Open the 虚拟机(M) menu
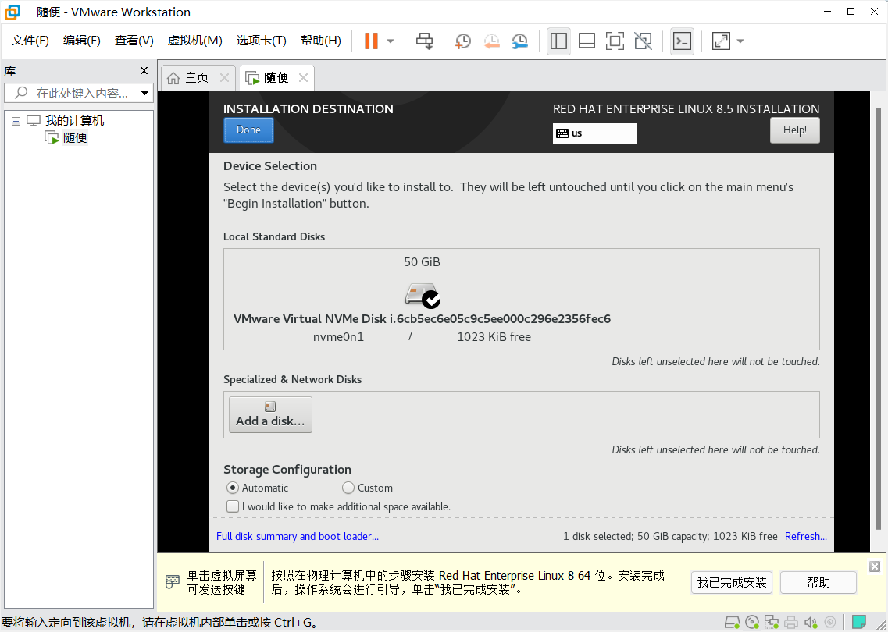Viewport: 888px width, 632px height. 194,41
